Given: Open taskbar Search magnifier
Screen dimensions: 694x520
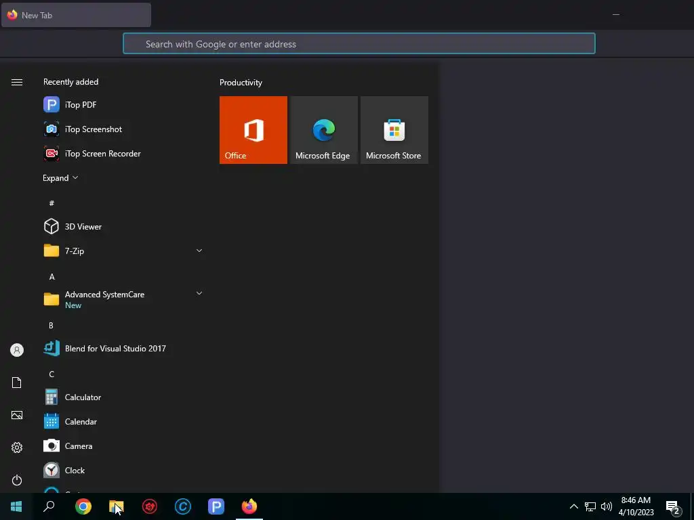Looking at the screenshot, I should pos(49,506).
